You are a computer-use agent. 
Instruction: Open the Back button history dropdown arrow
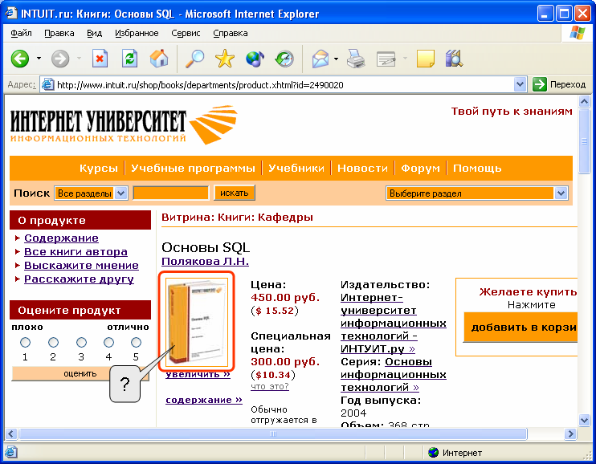point(39,59)
